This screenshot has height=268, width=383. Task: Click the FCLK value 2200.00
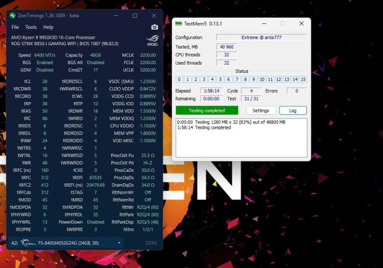[148, 63]
